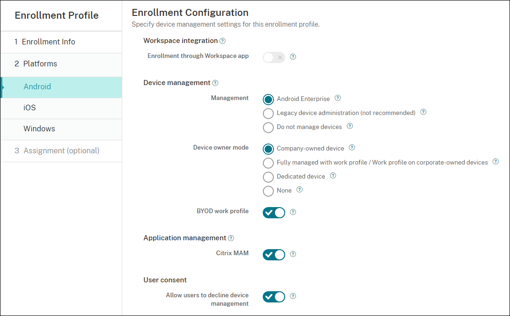Image resolution: width=510 pixels, height=316 pixels.
Task: Open the Device management help icon
Action: [x=215, y=83]
